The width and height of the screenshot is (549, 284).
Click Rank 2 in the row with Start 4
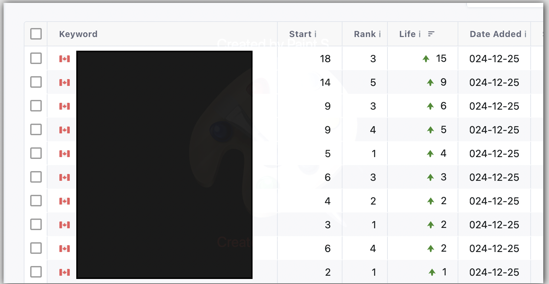click(373, 201)
